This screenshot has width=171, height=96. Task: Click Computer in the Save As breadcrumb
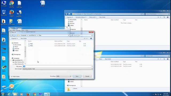[x=24, y=35]
